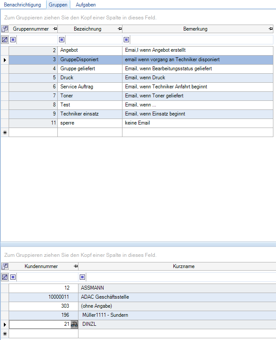Sort by Bemerkung column header
This screenshot has height=340, width=276.
point(194,29)
